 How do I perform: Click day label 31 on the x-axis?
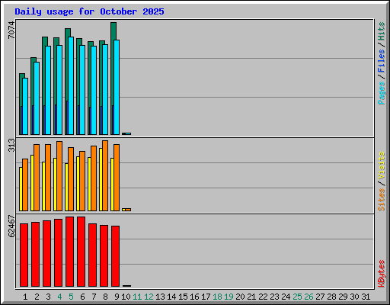[x=366, y=297]
